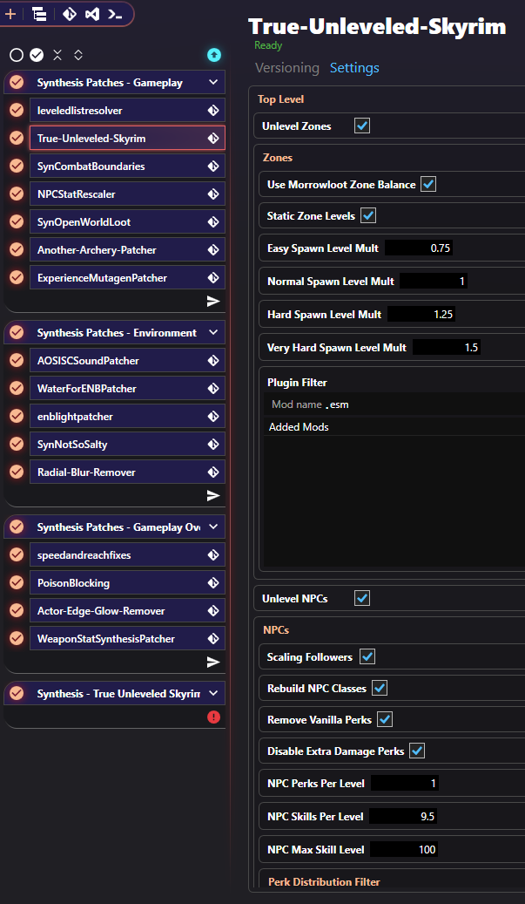Run the Gameplay Overrides group with arrow icon
Screen dimensions: 525x904
coord(213,662)
